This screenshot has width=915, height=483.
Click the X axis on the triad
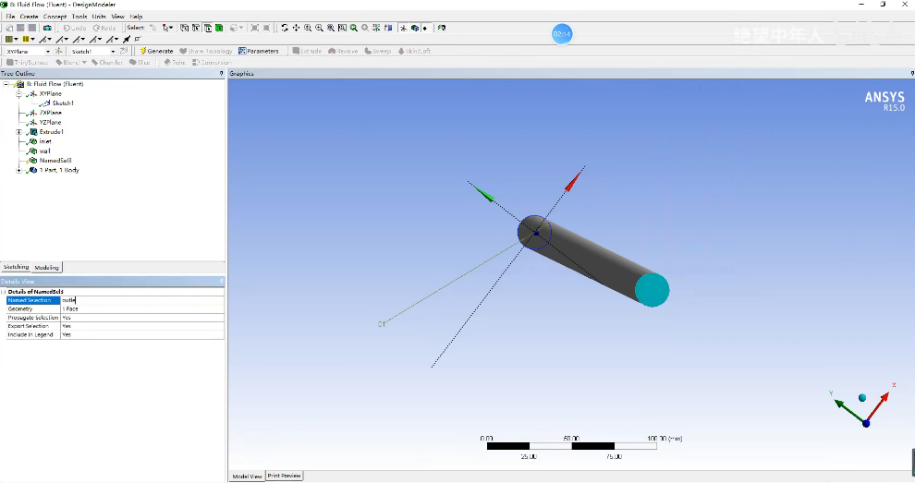(879, 405)
